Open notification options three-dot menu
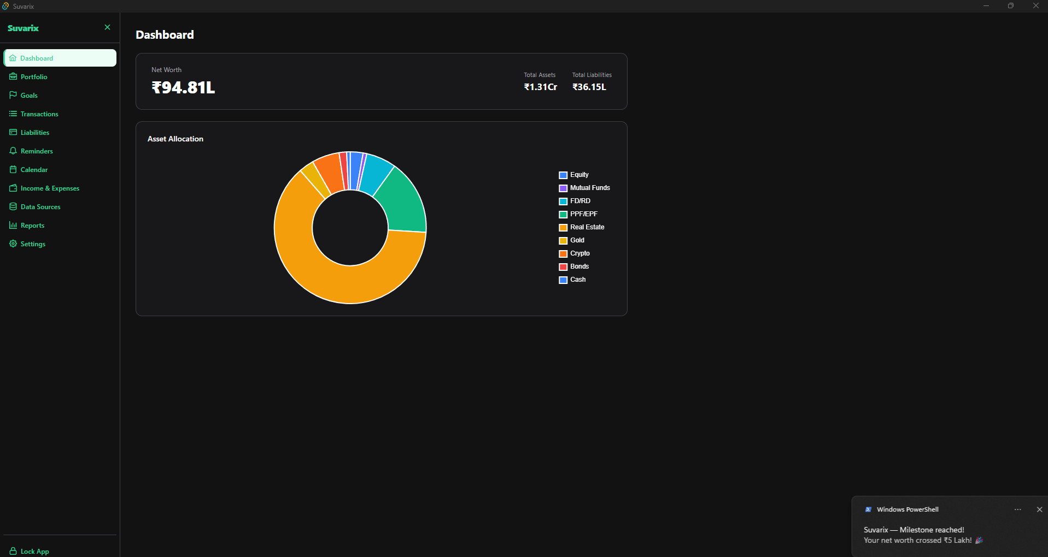Viewport: 1048px width, 557px height. coord(1017,509)
